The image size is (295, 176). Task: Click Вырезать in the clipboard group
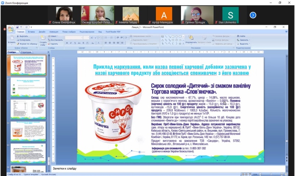point(22,36)
